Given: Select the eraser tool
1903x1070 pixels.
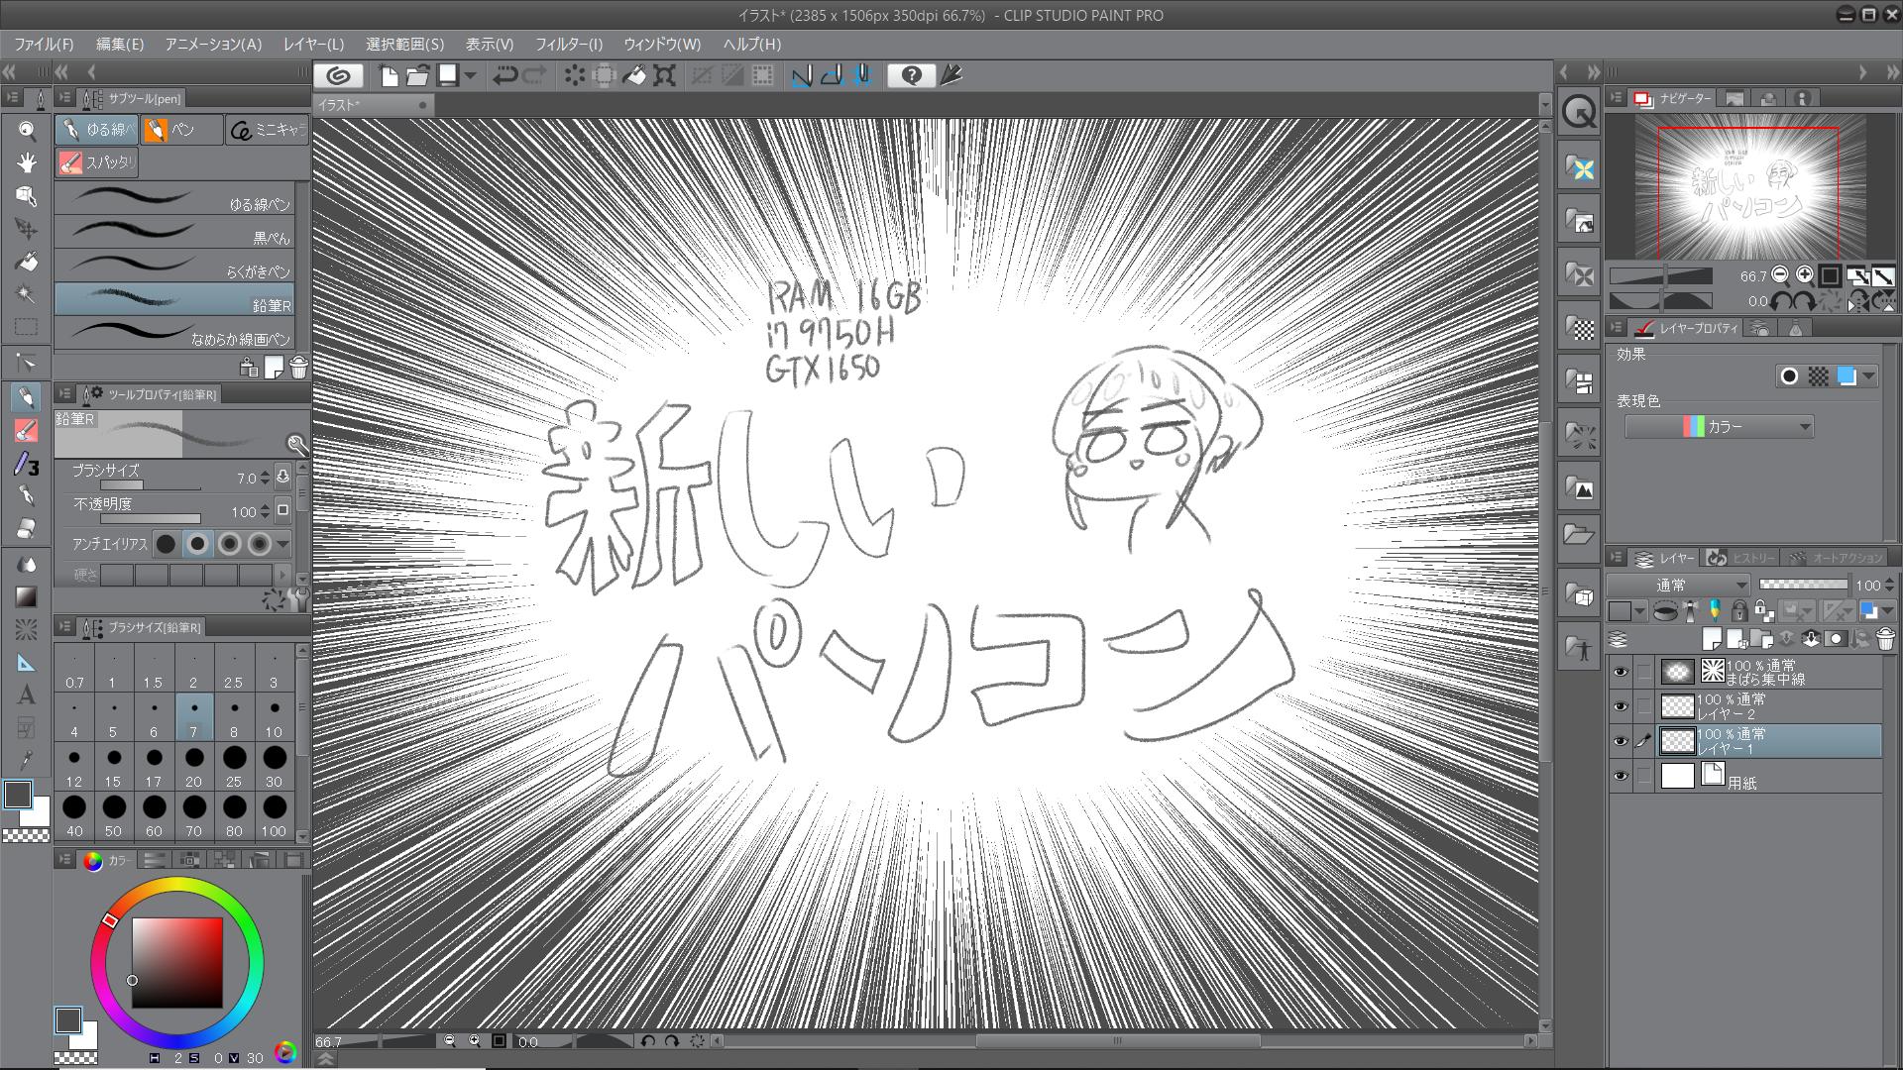Looking at the screenshot, I should pyautogui.click(x=27, y=527).
